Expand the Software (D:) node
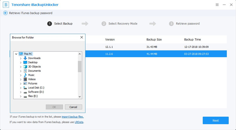This screenshot has width=236, height=130. [x=21, y=92]
